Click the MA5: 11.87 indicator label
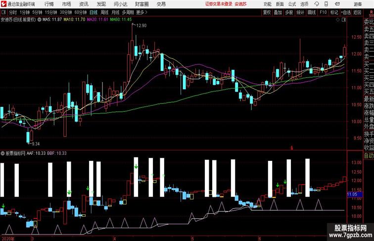 52,20
